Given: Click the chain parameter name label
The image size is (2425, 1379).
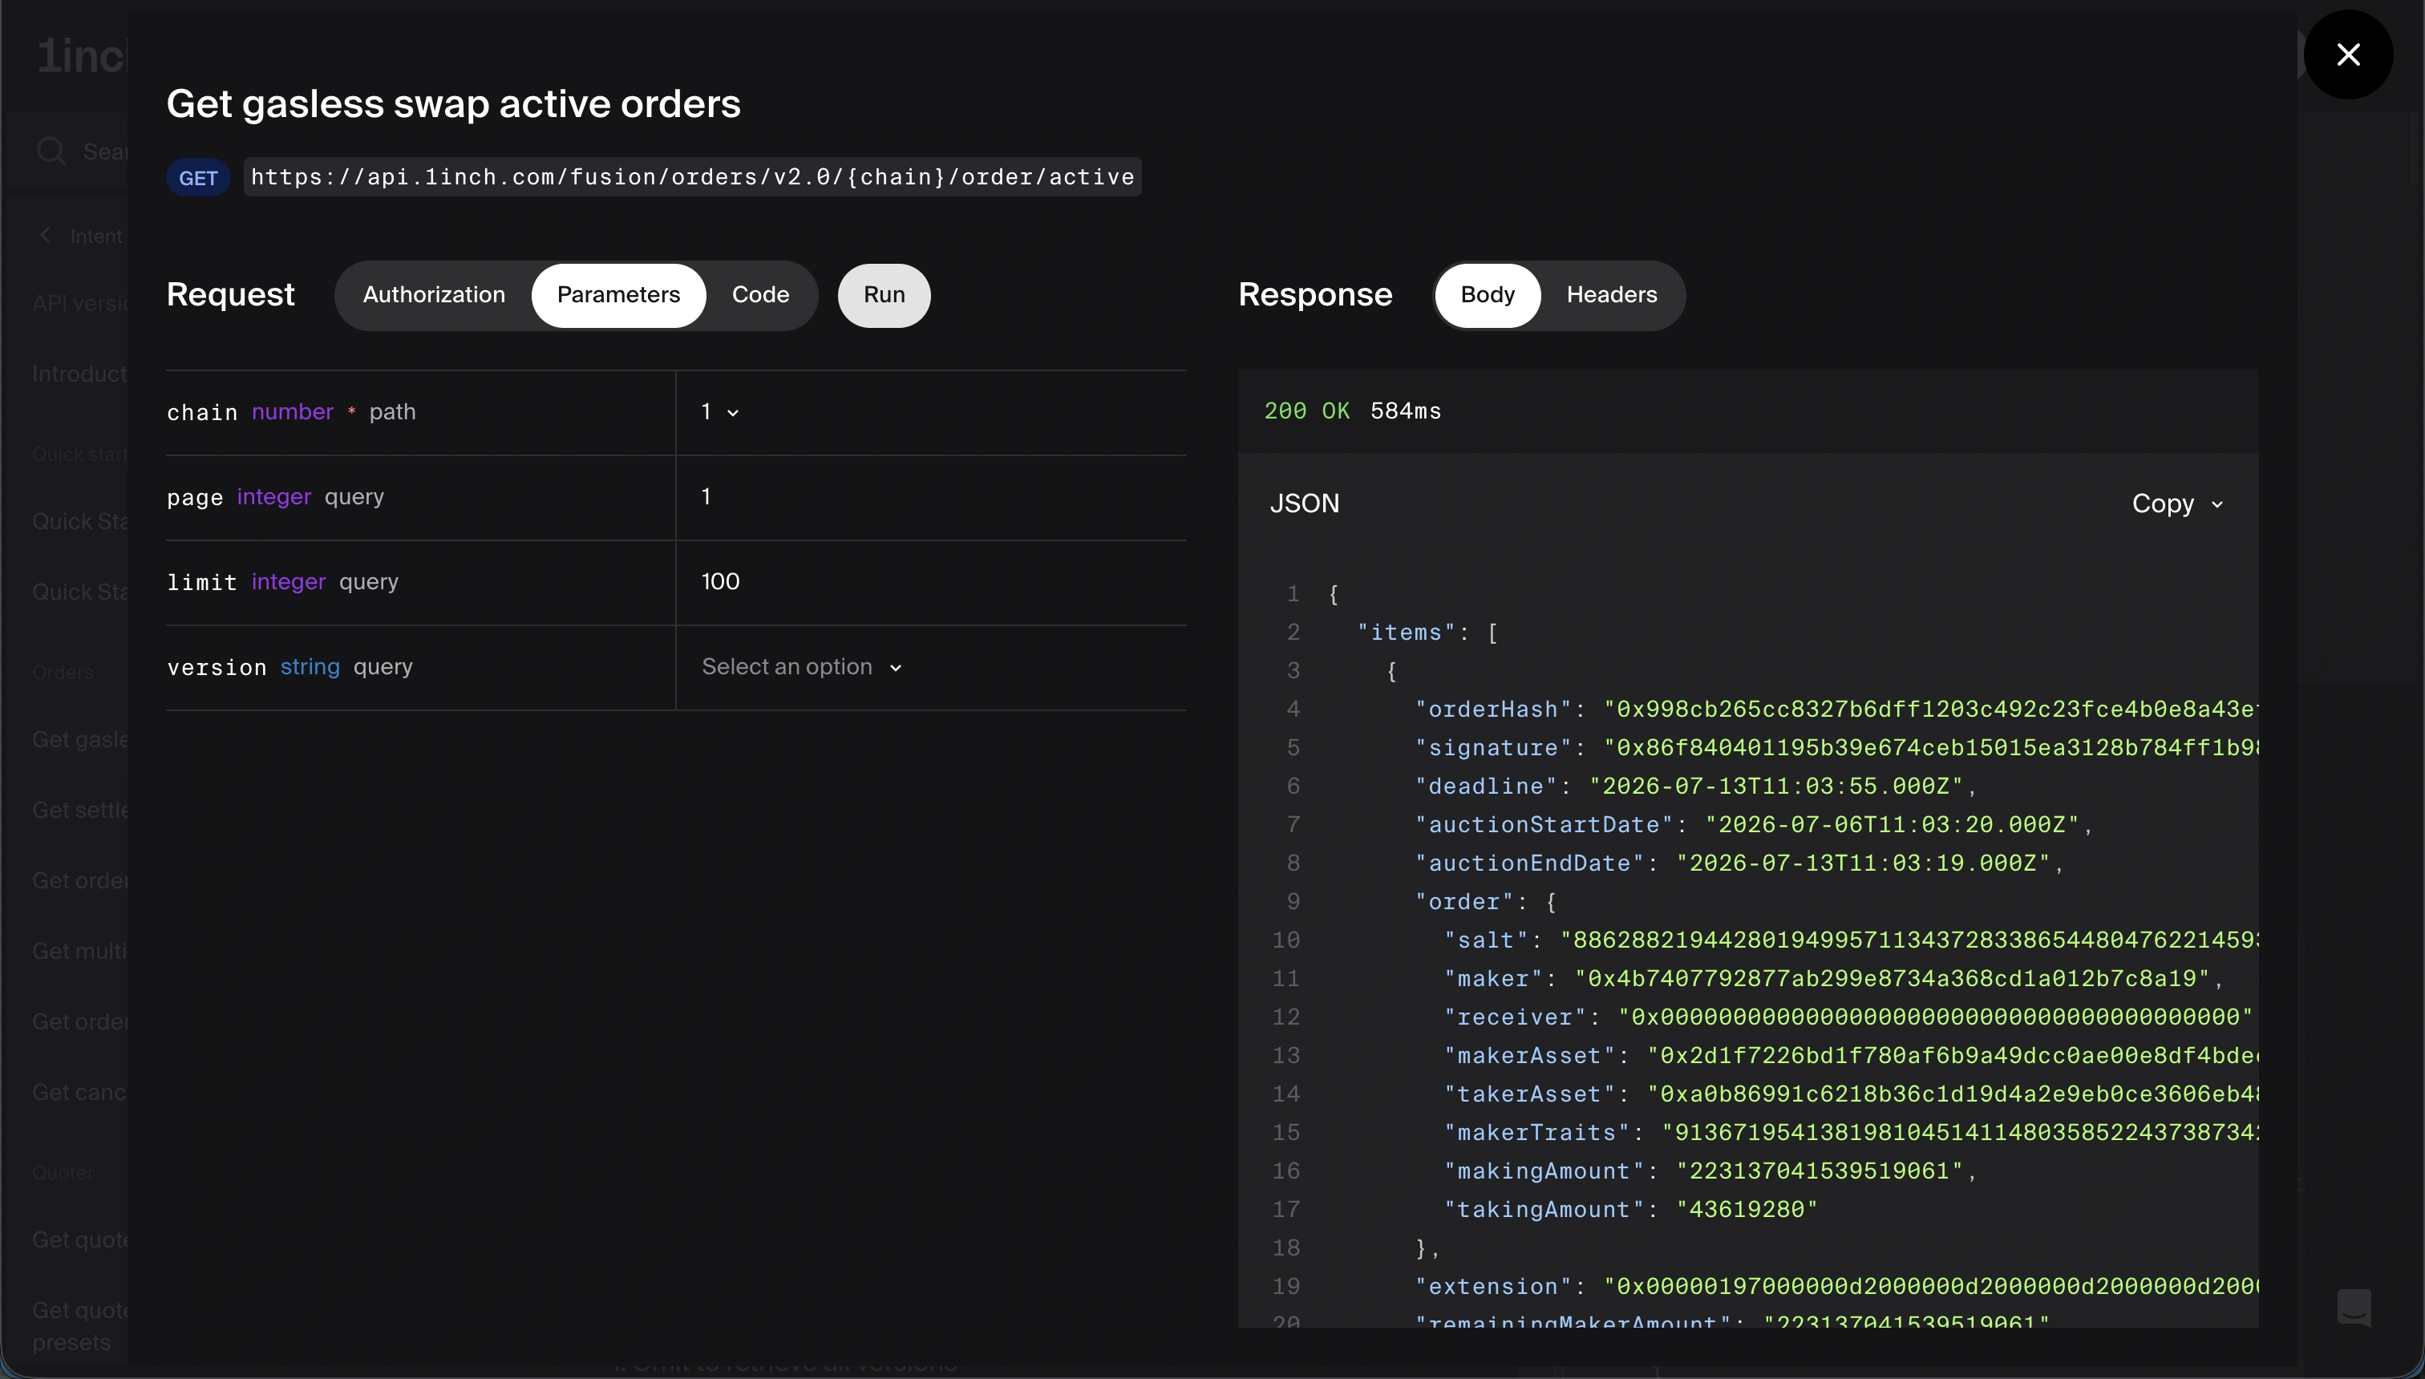Looking at the screenshot, I should point(202,413).
